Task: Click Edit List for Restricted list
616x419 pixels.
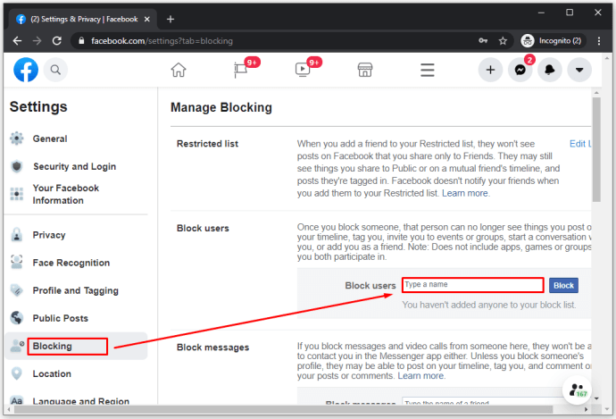Action: [x=580, y=144]
